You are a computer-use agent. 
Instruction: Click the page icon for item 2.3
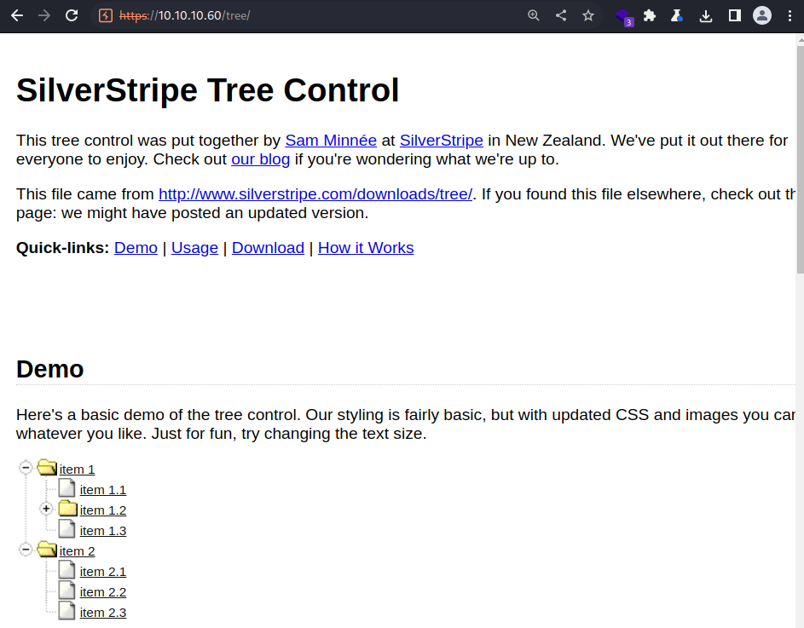[67, 611]
